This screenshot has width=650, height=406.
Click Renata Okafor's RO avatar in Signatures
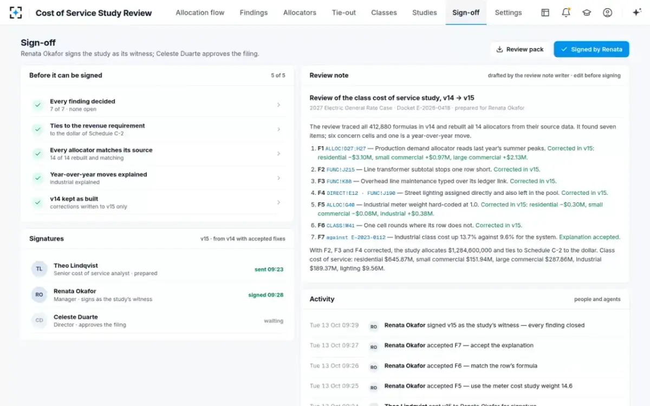pos(39,295)
